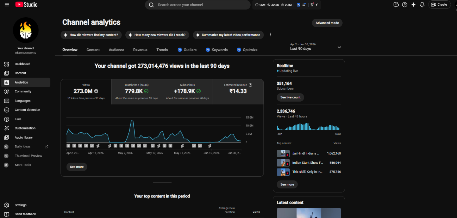Open Languages in the sidebar

pos(25,101)
